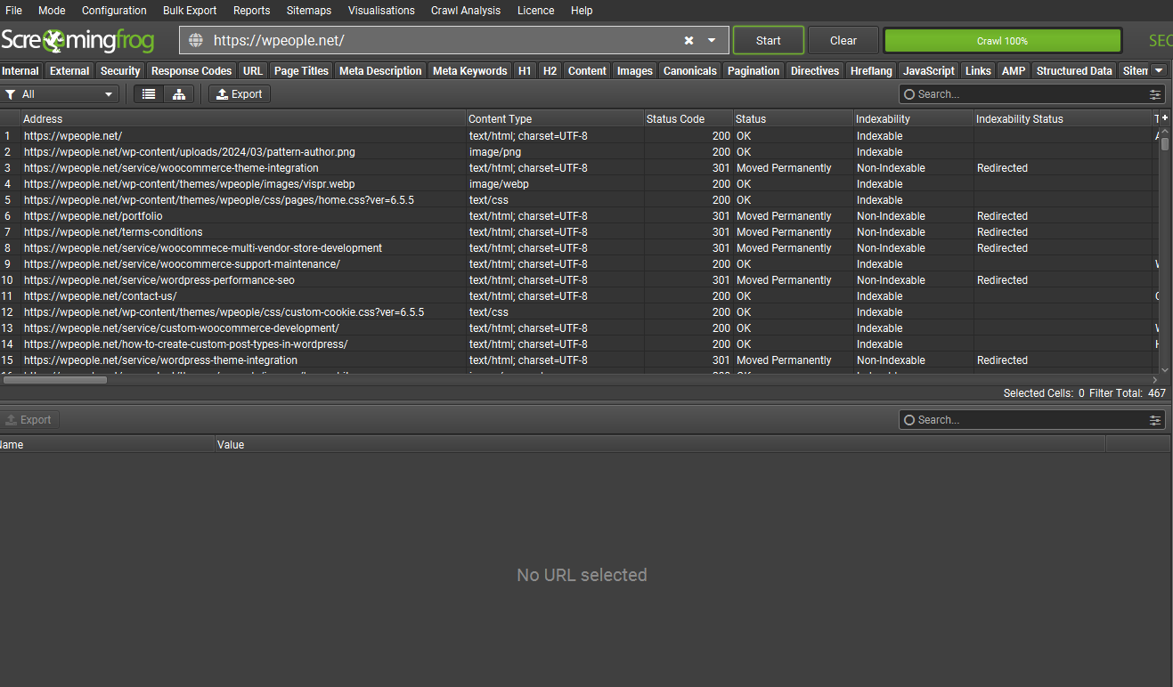Open the Mode menu
This screenshot has height=687, width=1173.
52,11
